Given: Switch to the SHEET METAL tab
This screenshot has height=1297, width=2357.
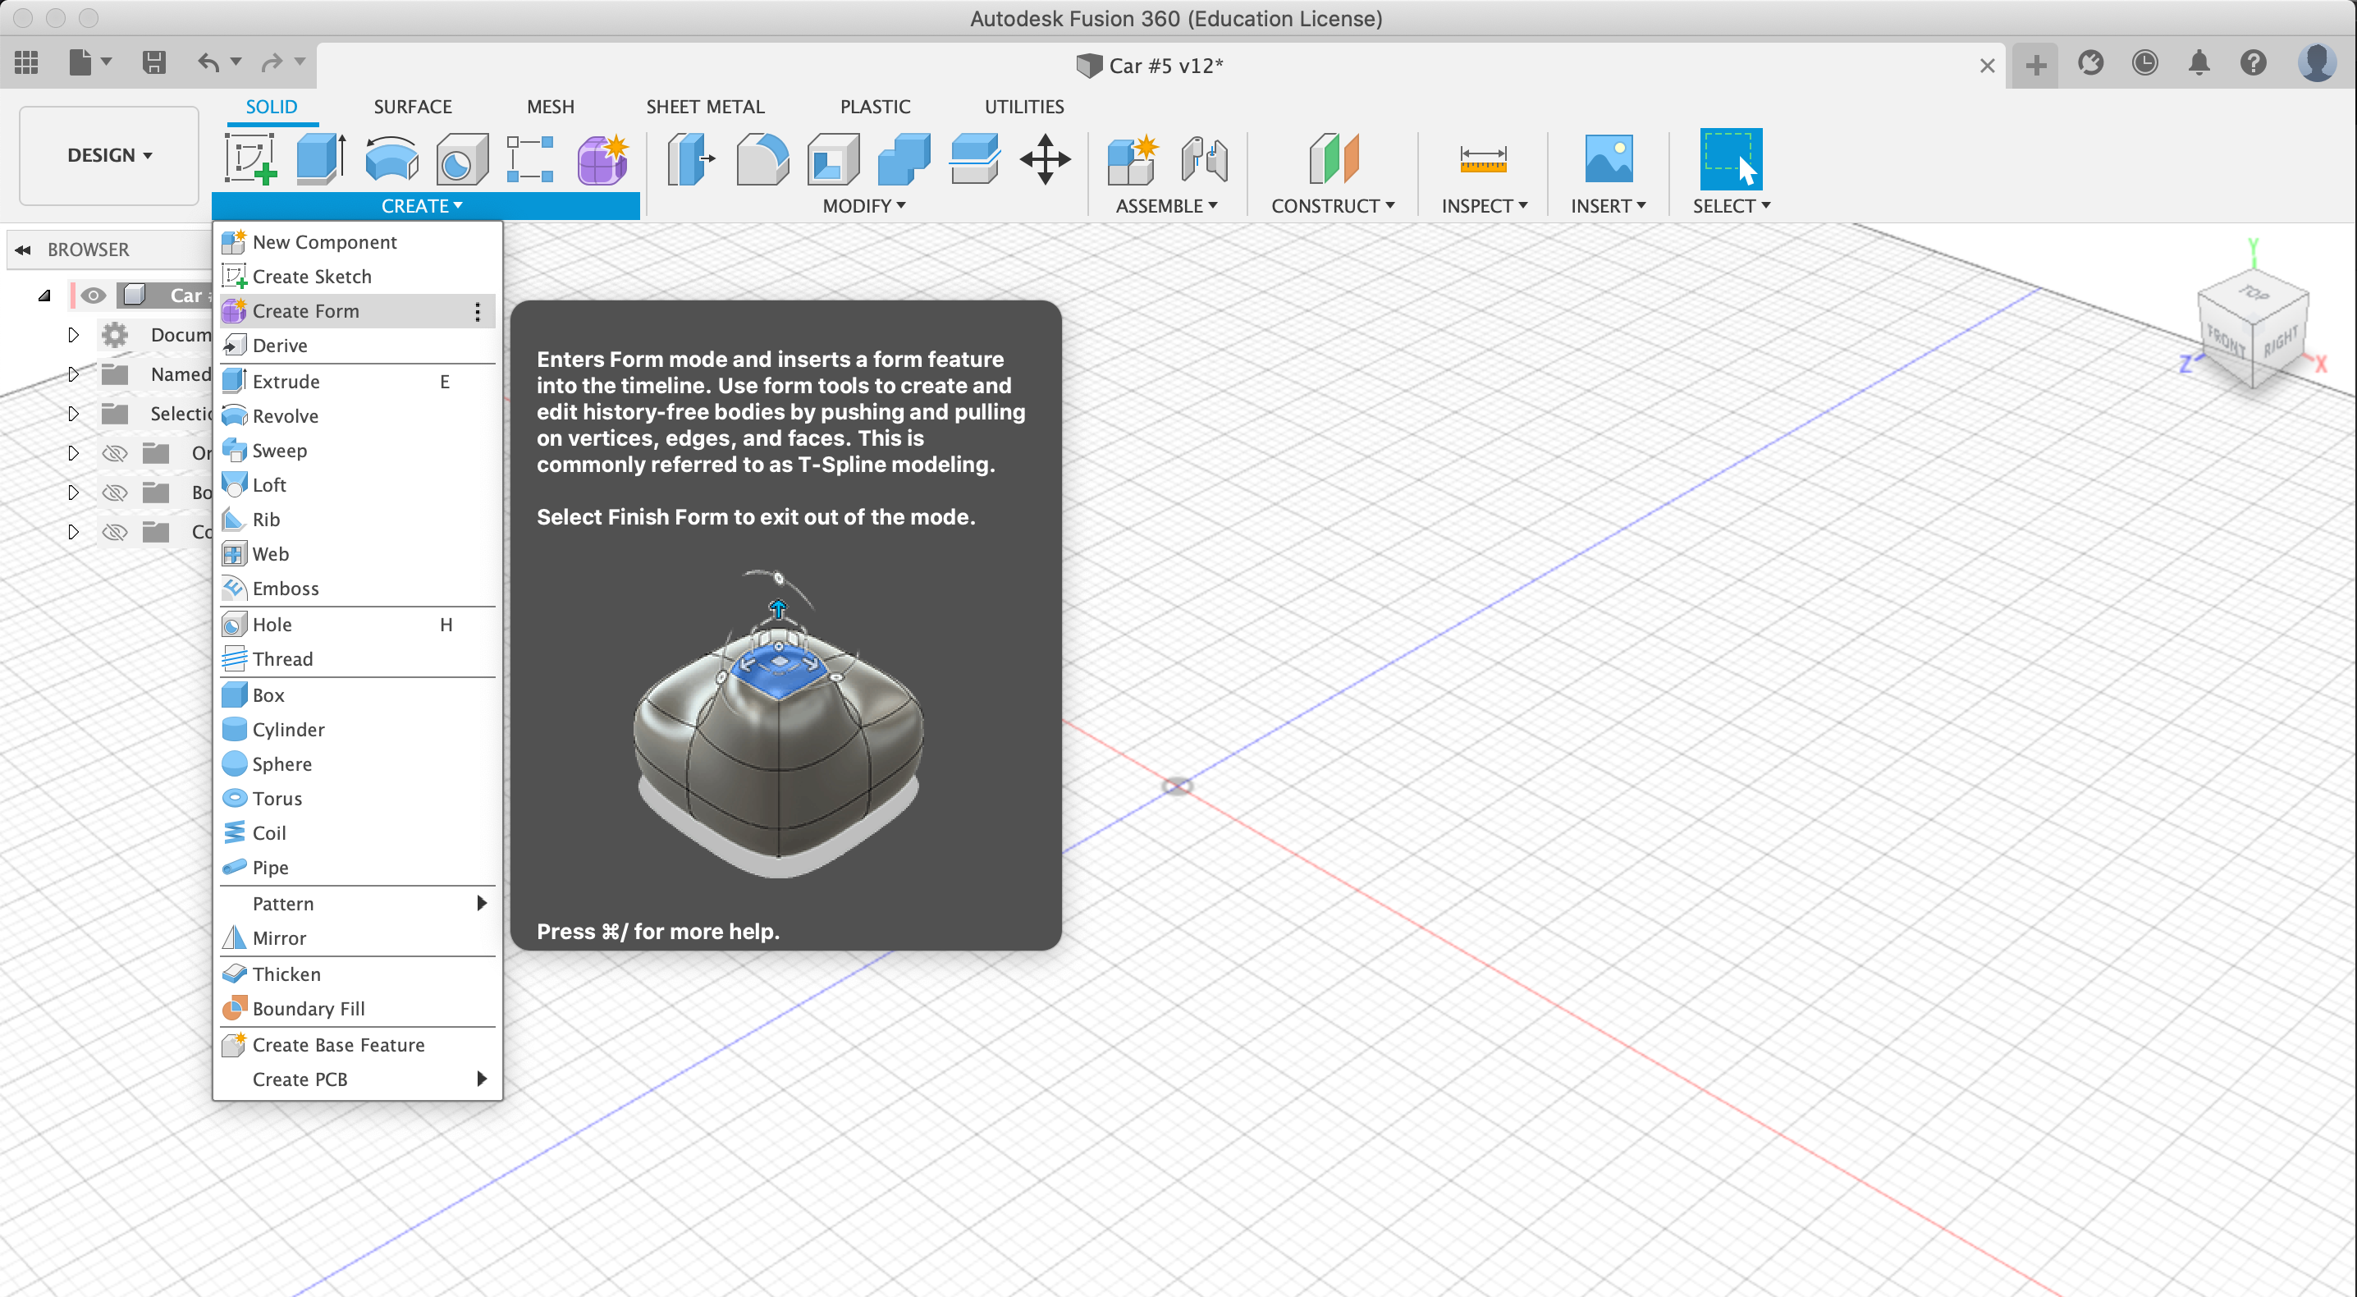Looking at the screenshot, I should 706,106.
